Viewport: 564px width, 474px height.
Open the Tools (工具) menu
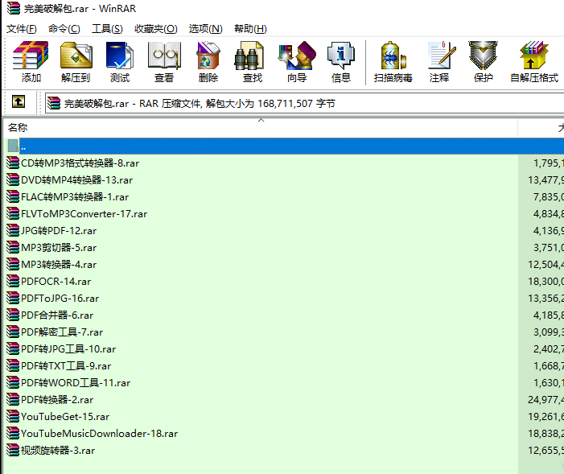[107, 29]
